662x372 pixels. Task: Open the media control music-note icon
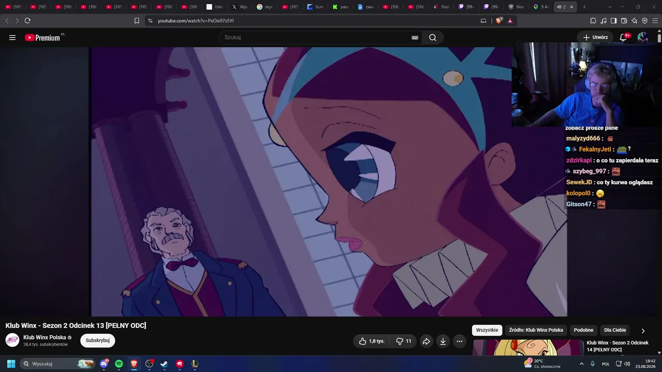pyautogui.click(x=604, y=21)
